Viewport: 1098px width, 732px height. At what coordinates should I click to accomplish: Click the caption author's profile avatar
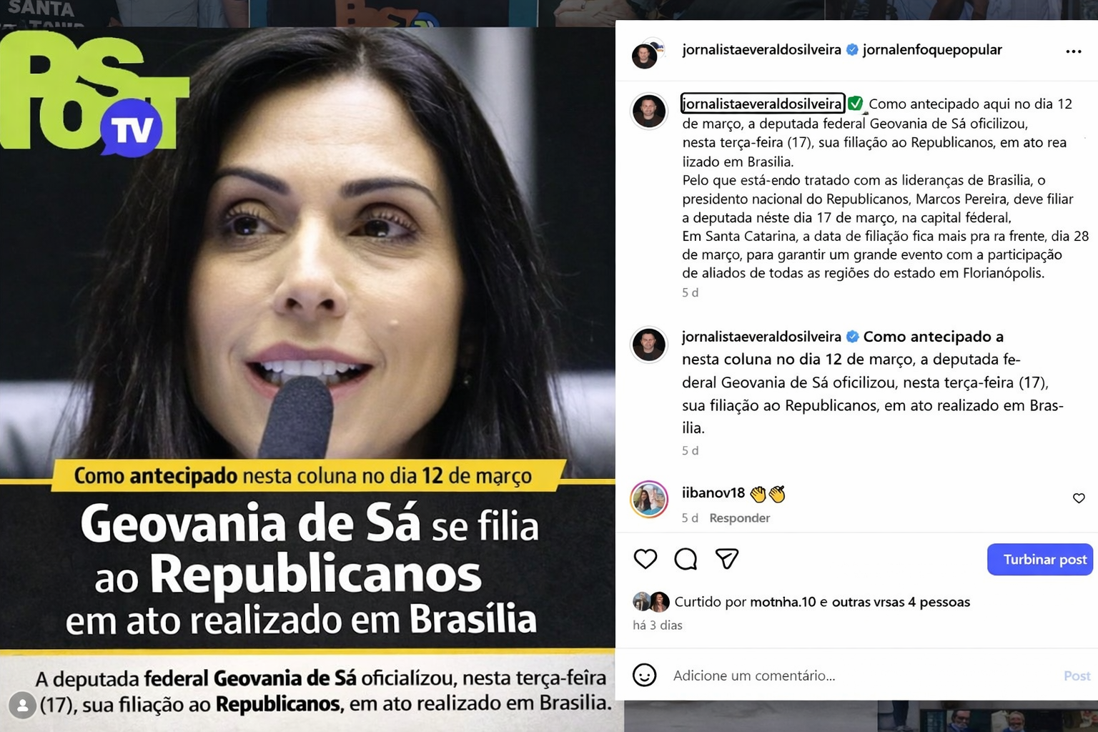point(649,112)
